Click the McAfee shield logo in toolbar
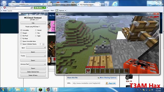 click(5, 8)
